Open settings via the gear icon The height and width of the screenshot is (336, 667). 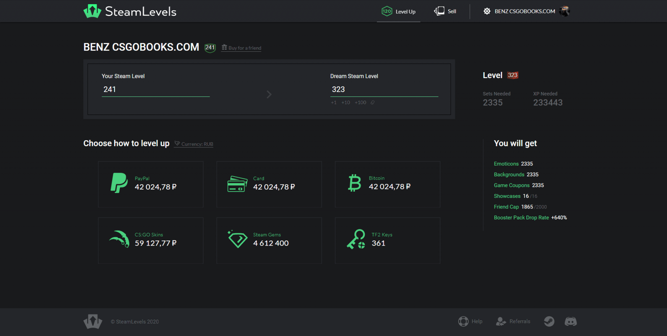487,11
